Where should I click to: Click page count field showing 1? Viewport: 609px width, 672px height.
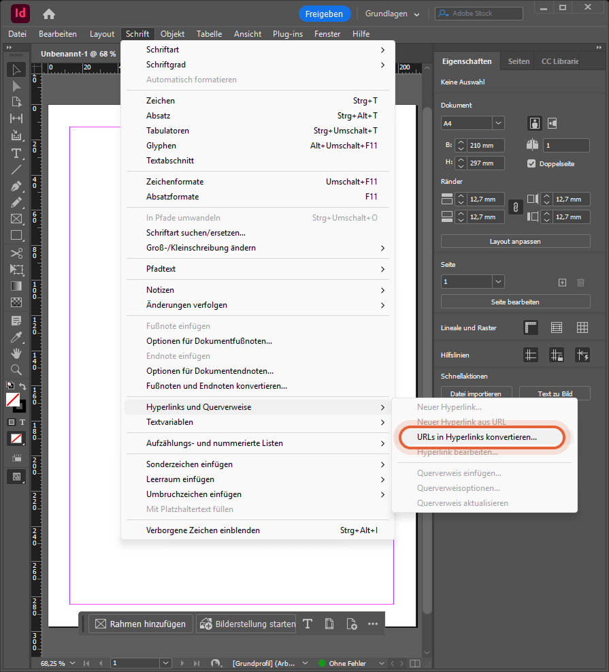[566, 145]
